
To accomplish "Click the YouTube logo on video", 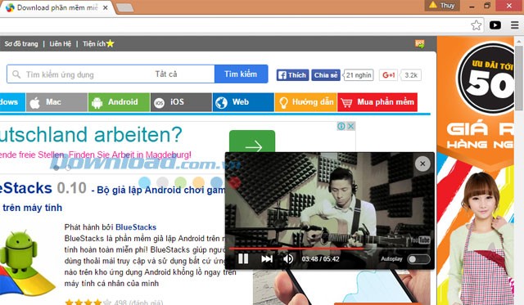I will tap(420, 240).
